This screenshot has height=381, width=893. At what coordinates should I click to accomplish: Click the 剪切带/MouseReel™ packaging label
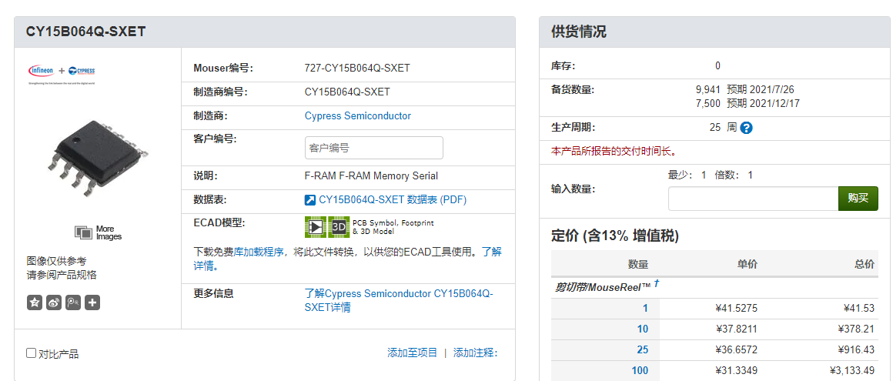point(603,287)
